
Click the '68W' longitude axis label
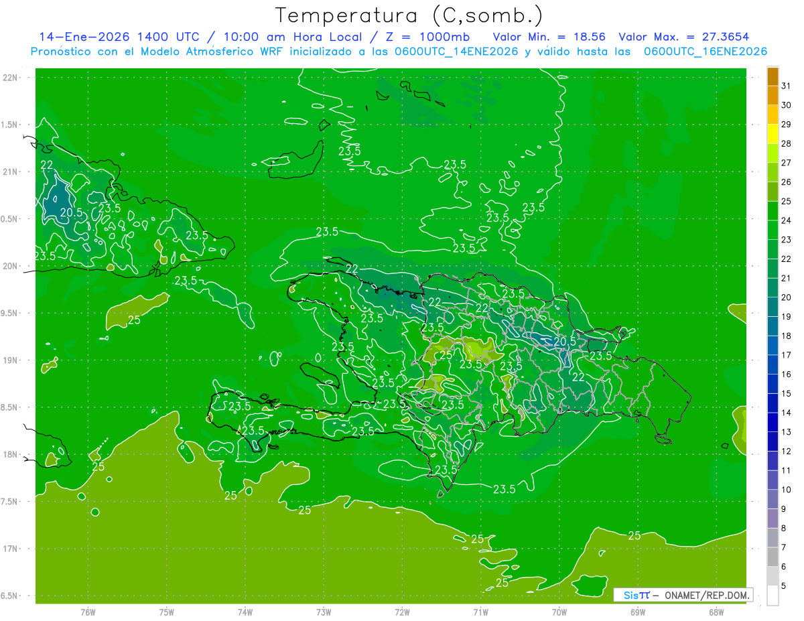tap(716, 612)
